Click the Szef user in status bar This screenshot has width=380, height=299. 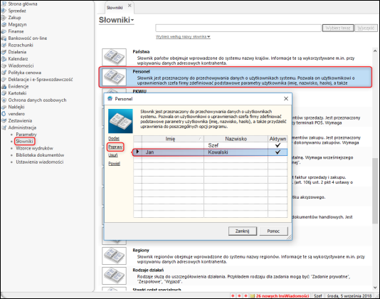tap(317, 296)
